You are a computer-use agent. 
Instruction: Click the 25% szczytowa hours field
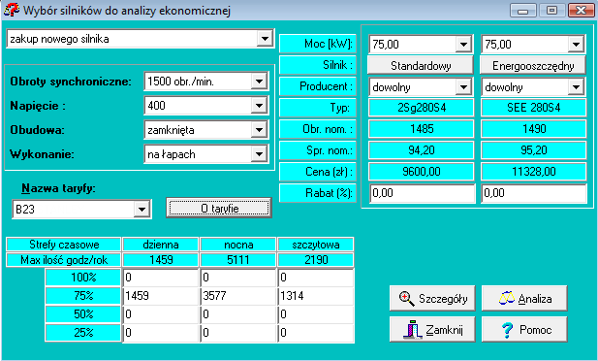click(x=316, y=333)
